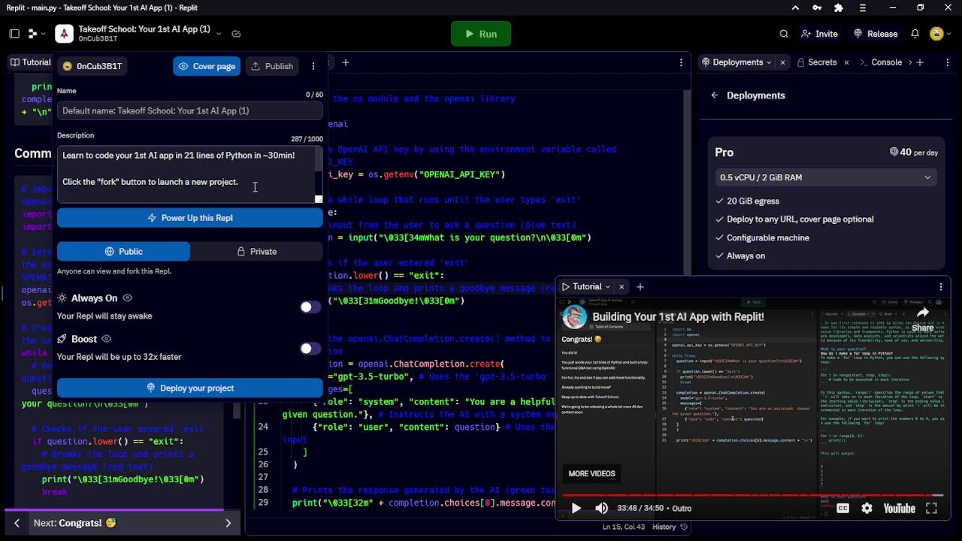The width and height of the screenshot is (962, 541).
Task: Open the browser extensions puzzle icon
Action: [x=839, y=8]
